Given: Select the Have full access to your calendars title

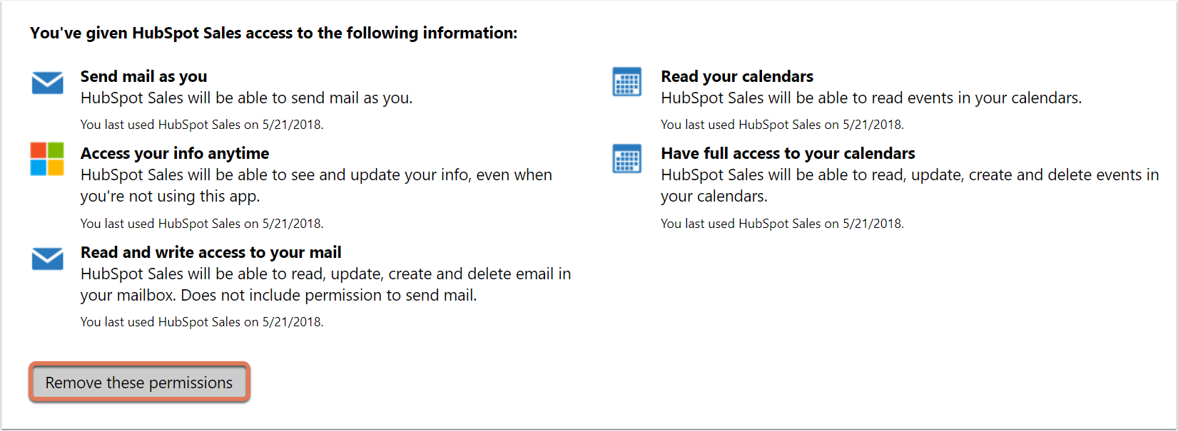Looking at the screenshot, I should pyautogui.click(x=788, y=152).
